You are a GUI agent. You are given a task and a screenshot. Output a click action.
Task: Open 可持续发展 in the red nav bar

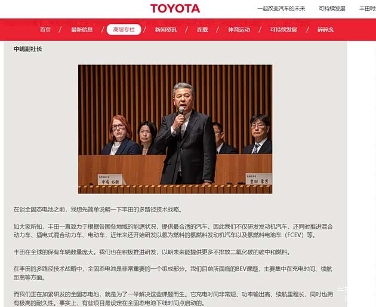tap(283, 30)
